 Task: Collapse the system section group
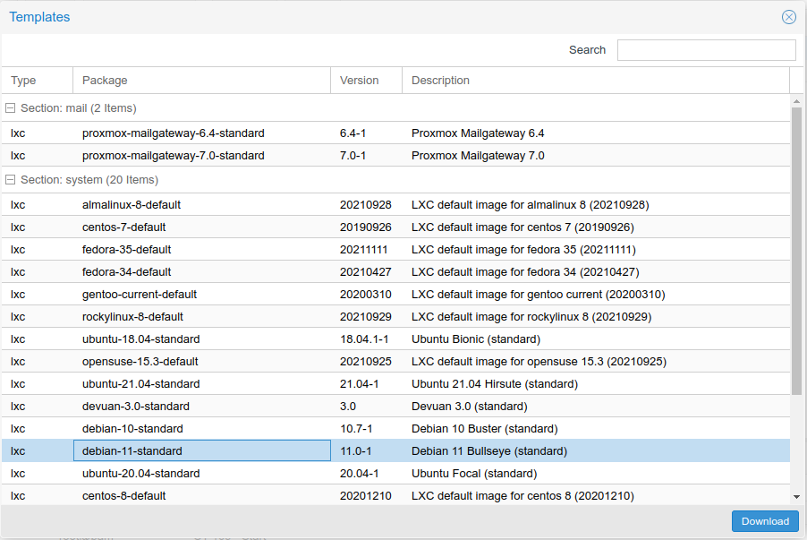click(11, 180)
